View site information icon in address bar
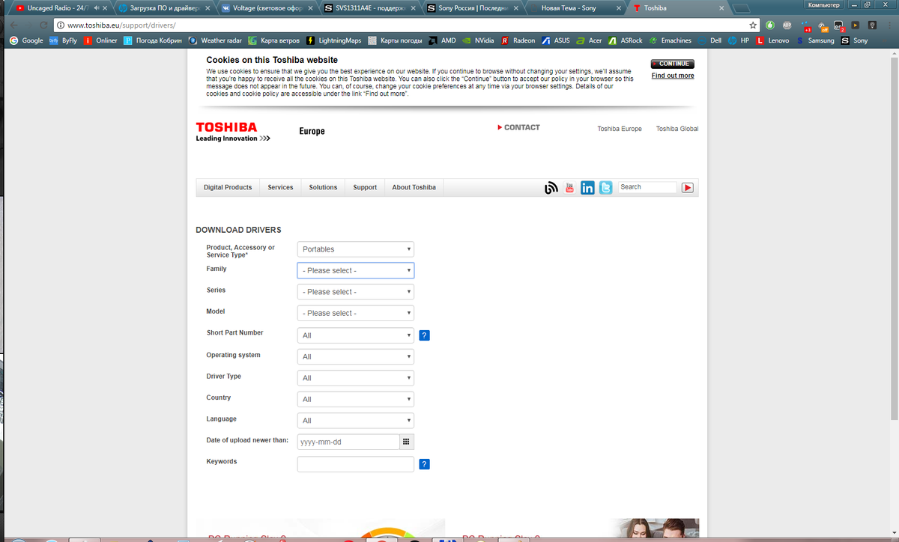Viewport: 899px width, 542px height. (x=61, y=25)
